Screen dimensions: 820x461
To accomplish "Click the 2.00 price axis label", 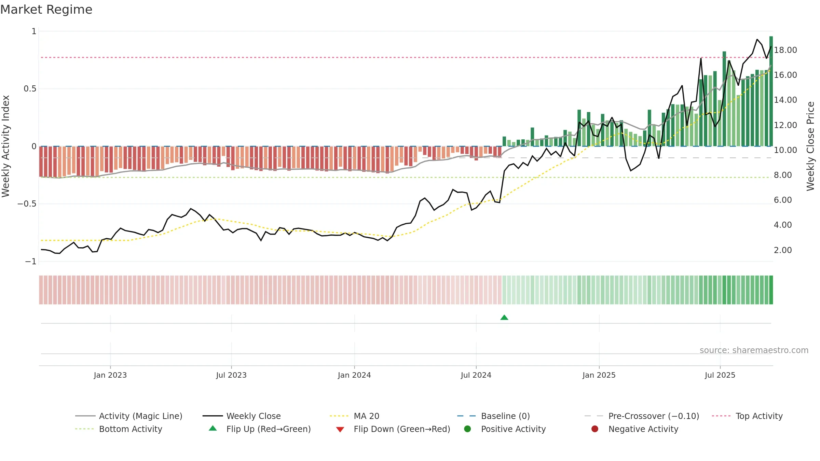I will [783, 250].
